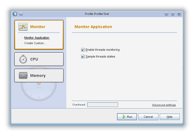Select the Monitor panel header
Screen dimensions: 194x135
38,27
